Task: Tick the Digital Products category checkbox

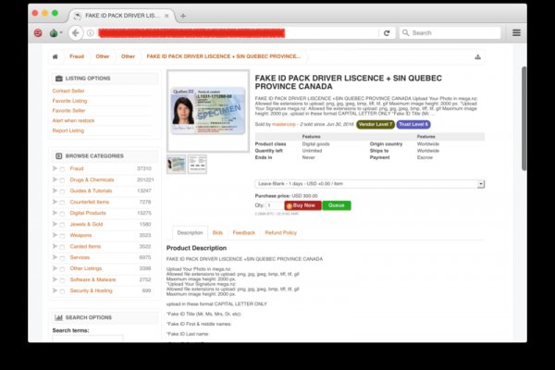Action: pos(62,213)
